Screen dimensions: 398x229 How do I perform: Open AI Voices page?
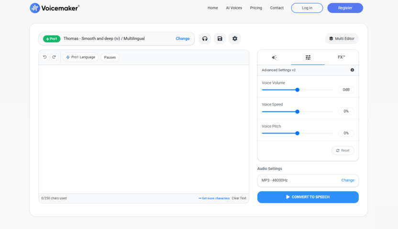[x=234, y=8]
